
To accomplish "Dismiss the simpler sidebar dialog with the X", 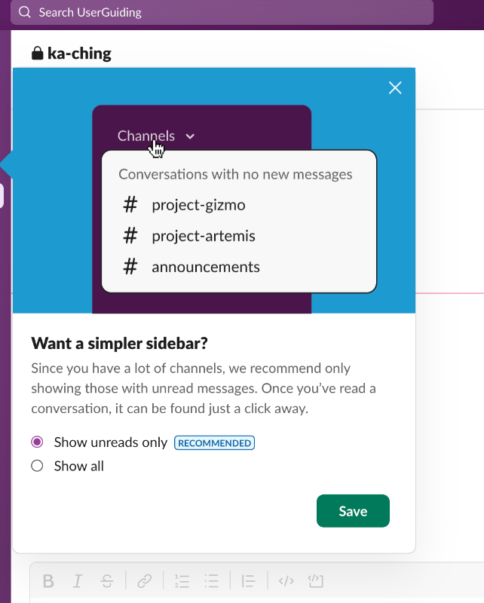I will [395, 87].
